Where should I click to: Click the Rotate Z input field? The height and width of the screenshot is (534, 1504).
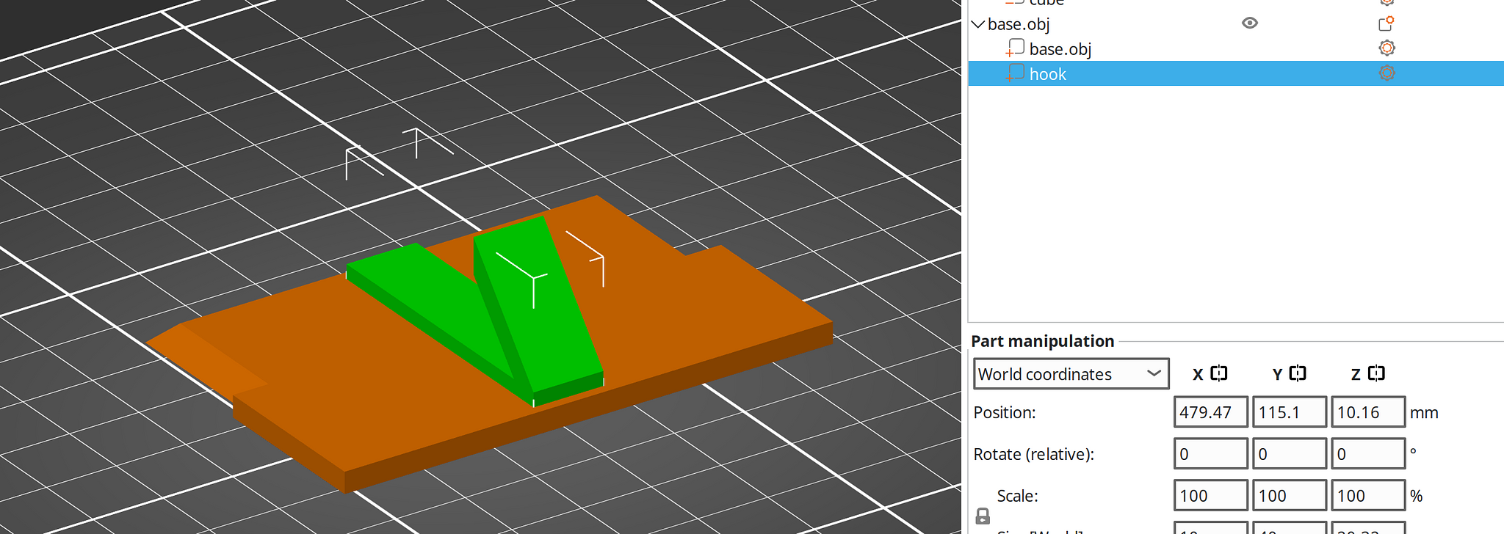1368,453
